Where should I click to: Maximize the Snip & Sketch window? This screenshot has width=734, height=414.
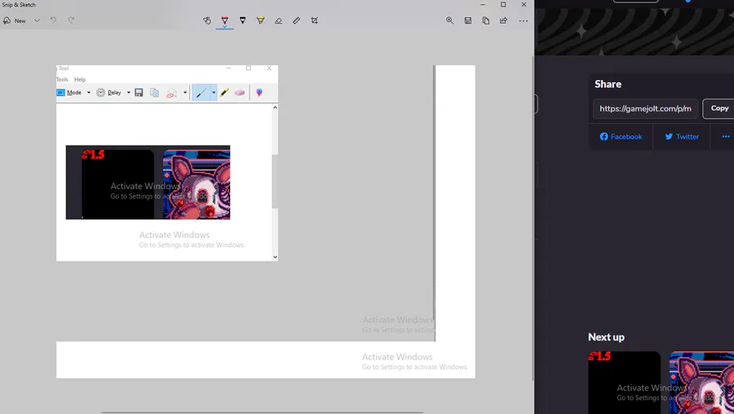click(503, 5)
